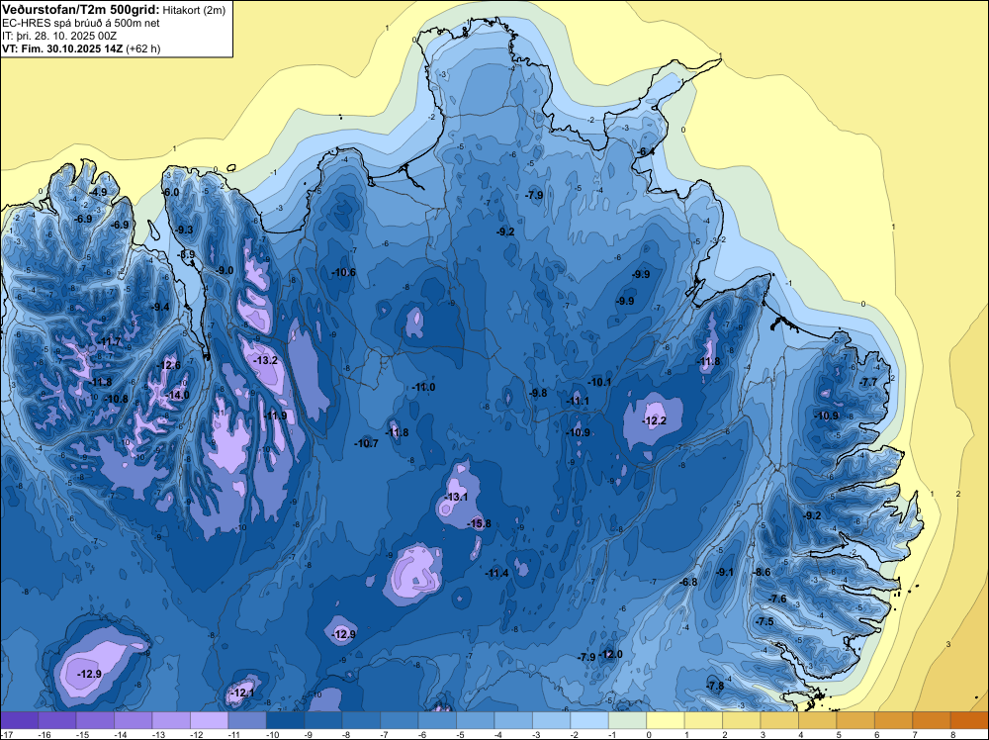Click the legend color segment between -10 and -9

click(x=285, y=720)
